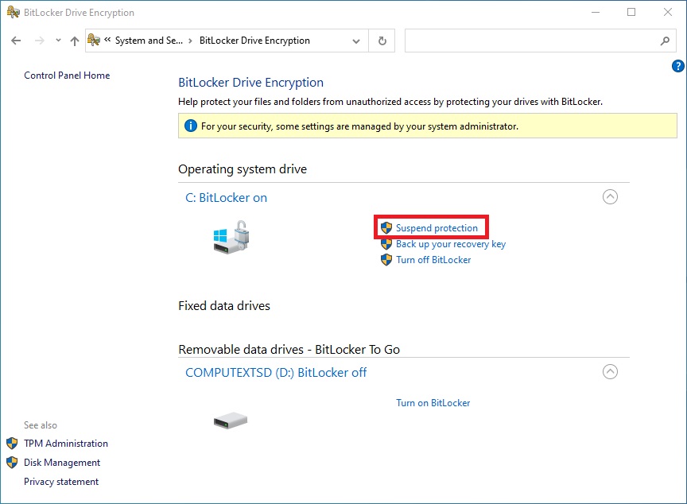Click the shield icon beside Suspend protection
This screenshot has width=687, height=504.
tap(386, 227)
